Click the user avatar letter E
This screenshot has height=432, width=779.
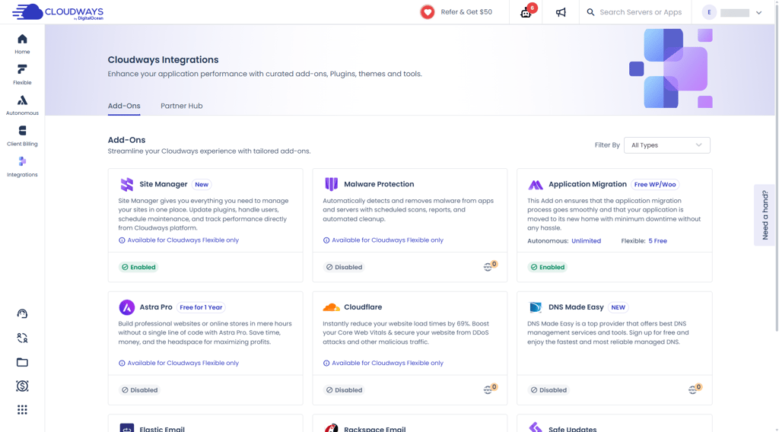tap(709, 12)
